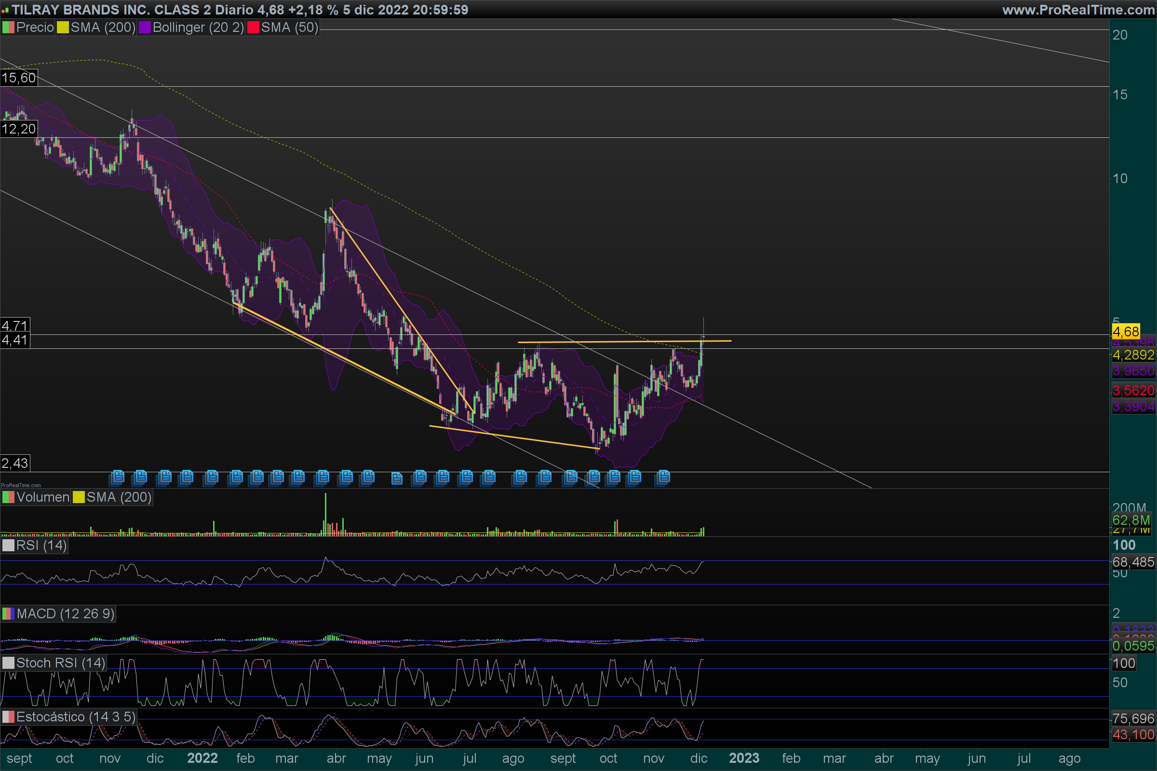Image resolution: width=1157 pixels, height=771 pixels.
Task: Select the 2,43 support level label
Action: point(15,463)
